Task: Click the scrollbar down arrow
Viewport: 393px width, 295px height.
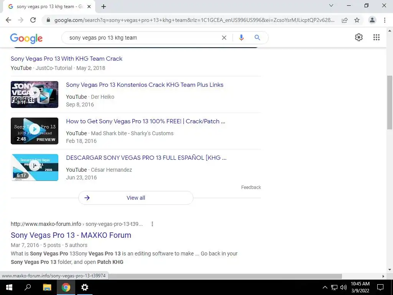Action: click(x=390, y=270)
